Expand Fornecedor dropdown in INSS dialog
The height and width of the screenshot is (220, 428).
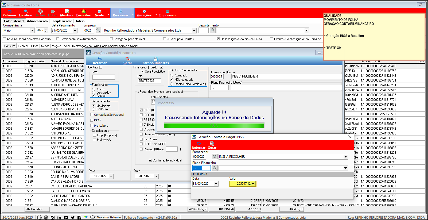345,157
